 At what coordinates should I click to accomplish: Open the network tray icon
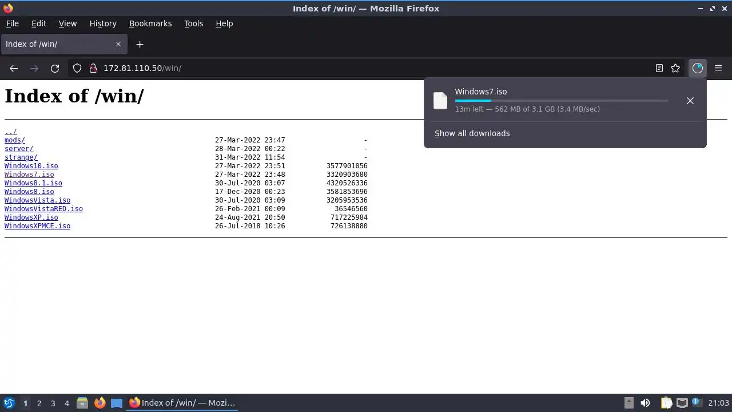[x=682, y=403]
